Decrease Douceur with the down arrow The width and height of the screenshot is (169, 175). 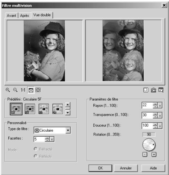(155, 127)
